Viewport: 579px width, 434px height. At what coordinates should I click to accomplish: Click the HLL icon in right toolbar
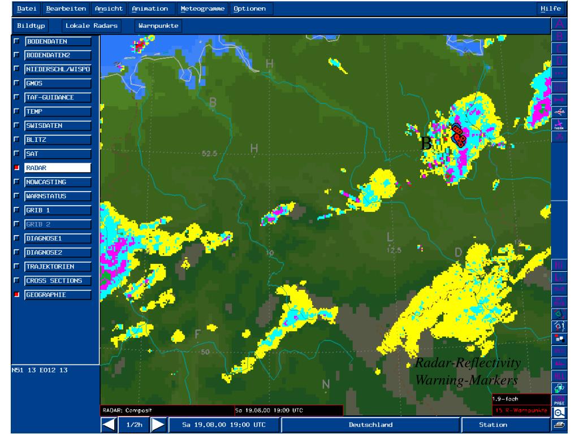(x=559, y=376)
